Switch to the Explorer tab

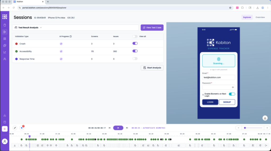point(247,17)
